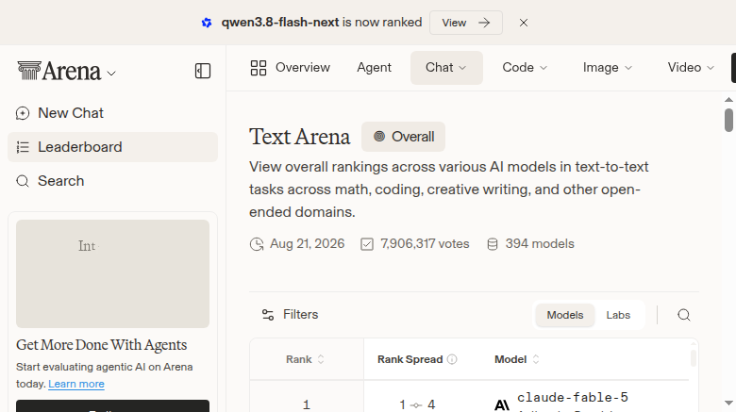This screenshot has width=736, height=412.
Task: Click the Rank Spread column header
Action: tap(410, 359)
